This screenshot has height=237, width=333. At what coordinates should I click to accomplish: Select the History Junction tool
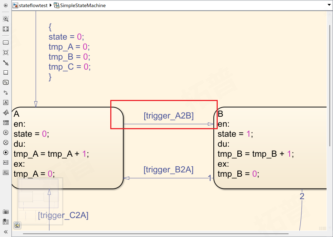pos(5,132)
